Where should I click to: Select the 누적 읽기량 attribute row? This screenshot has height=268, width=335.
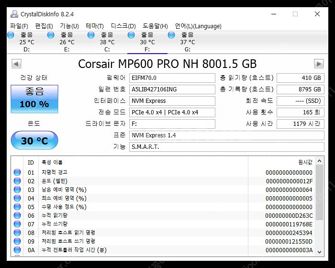click(163, 215)
